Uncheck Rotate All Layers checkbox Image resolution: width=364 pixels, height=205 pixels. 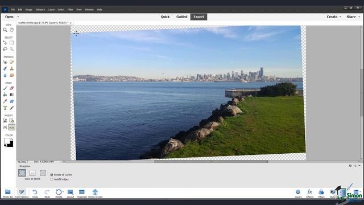click(x=52, y=175)
